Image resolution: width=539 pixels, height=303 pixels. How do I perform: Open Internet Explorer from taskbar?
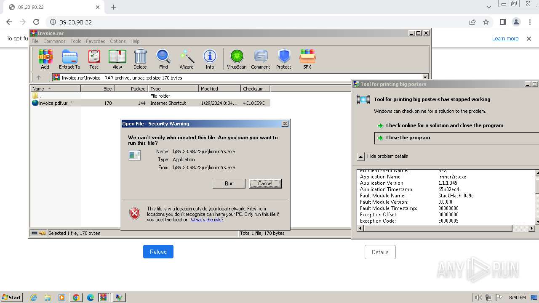(x=34, y=298)
